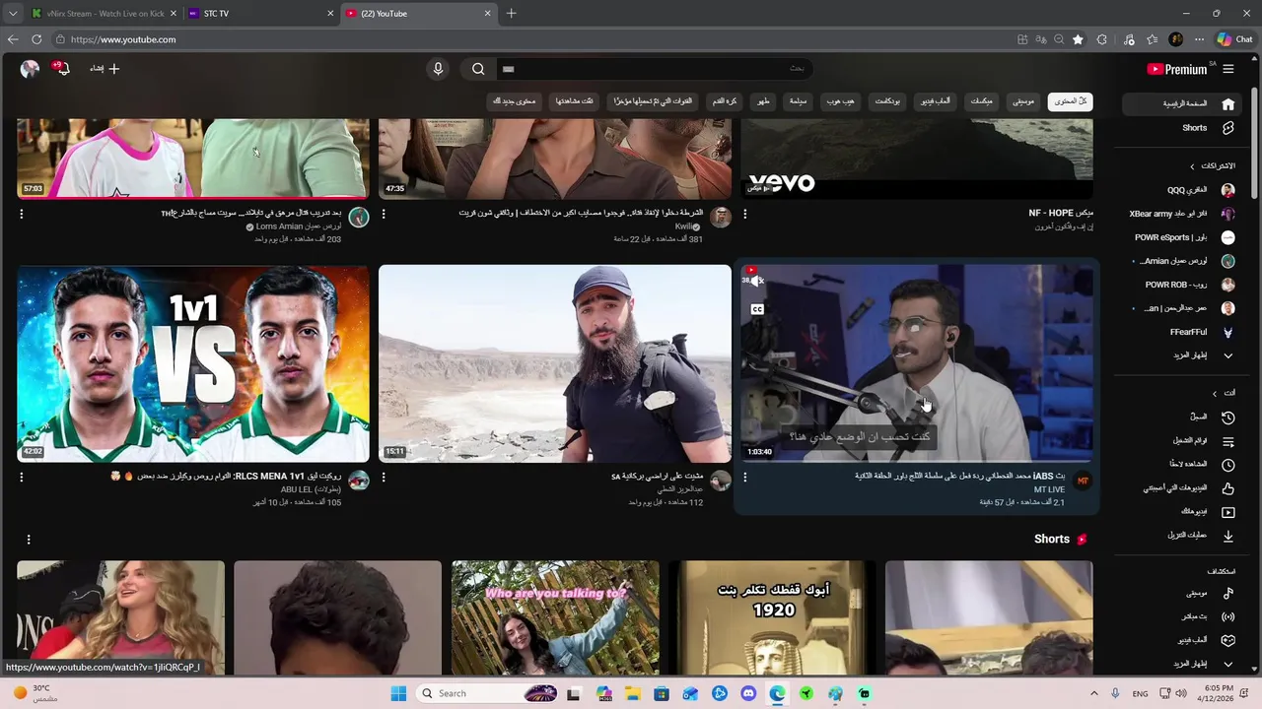Open the NF - HOPE video title
Viewport: 1262px width, 709px height.
pos(1060,213)
